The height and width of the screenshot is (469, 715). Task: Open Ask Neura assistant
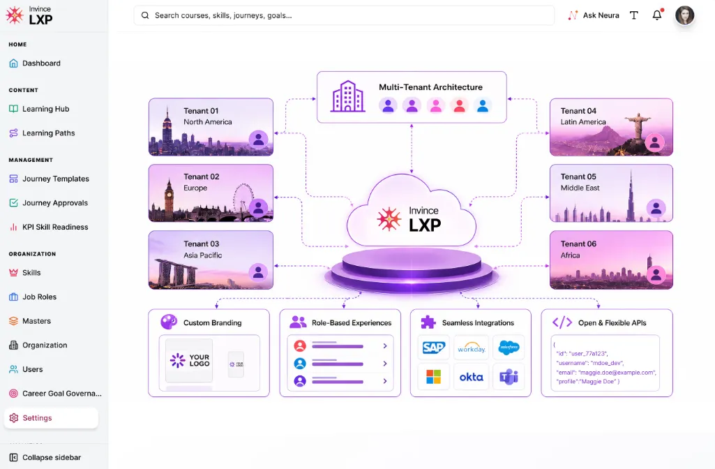click(x=593, y=15)
